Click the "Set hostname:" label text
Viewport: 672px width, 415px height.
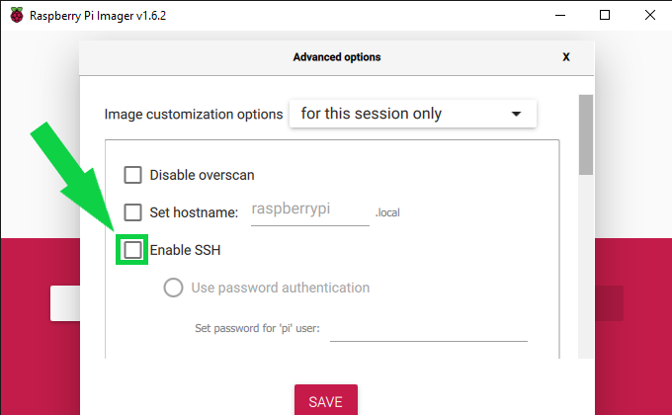coord(194,211)
